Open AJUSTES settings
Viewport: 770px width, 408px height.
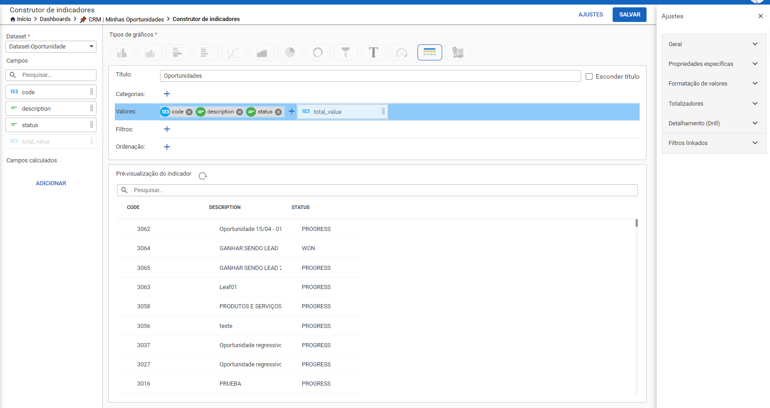coord(591,15)
